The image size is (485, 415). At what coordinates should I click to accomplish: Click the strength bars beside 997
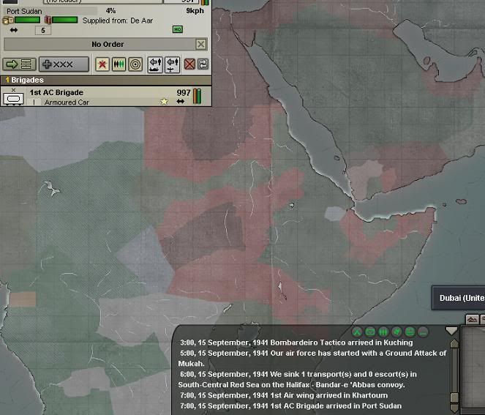tap(197, 96)
